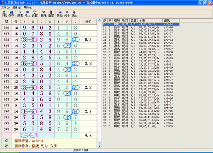Select the row with 合值 05,72,83,00,5x
The image size is (213, 153).
point(141,31)
